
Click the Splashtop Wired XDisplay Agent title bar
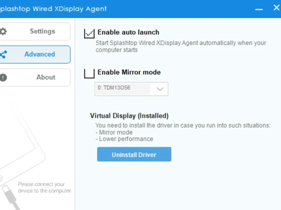point(125,9)
